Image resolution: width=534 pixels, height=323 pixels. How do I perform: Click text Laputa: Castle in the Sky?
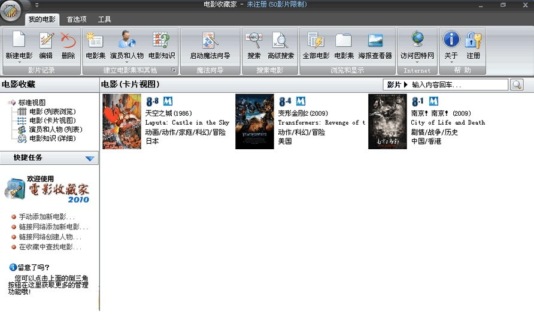pos(187,122)
